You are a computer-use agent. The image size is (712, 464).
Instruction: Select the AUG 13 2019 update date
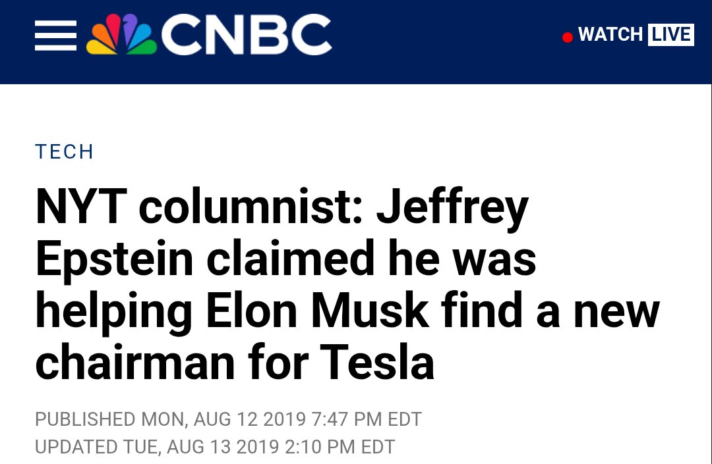[223, 447]
